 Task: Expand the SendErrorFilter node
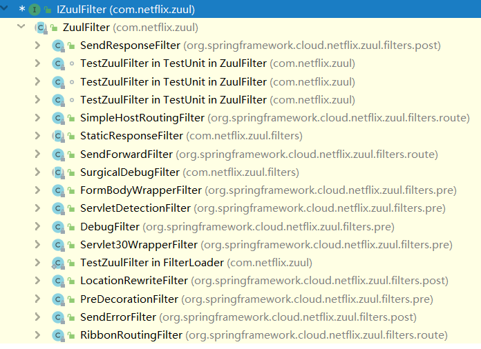click(x=38, y=317)
